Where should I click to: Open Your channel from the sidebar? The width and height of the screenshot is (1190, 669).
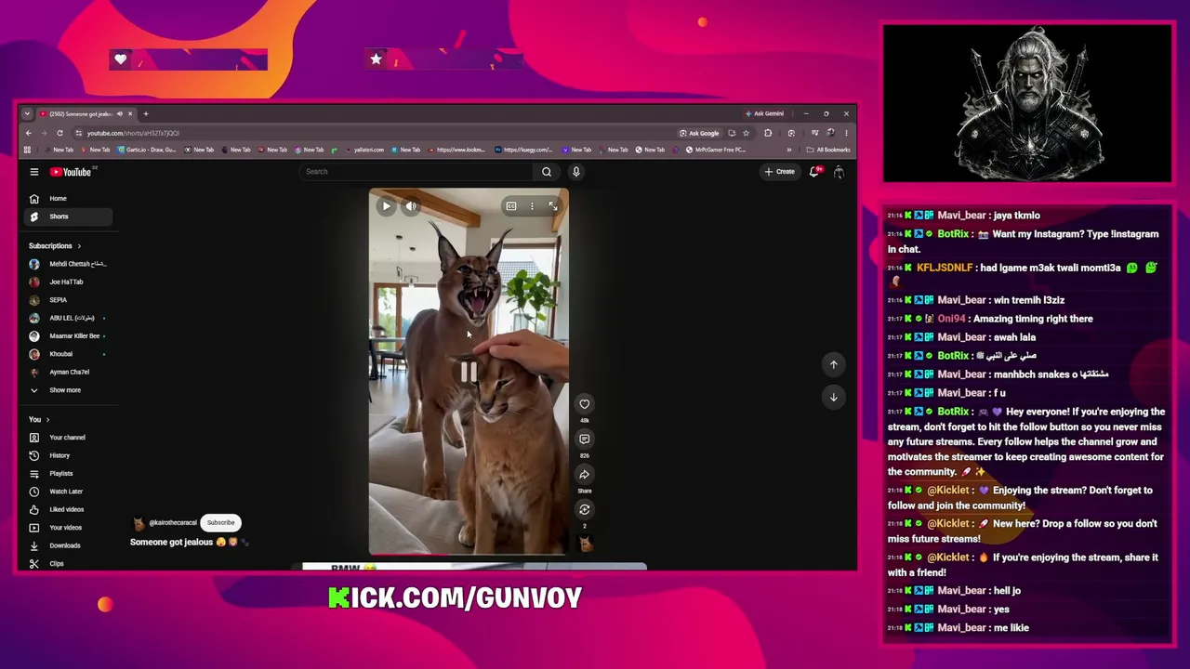[x=68, y=438]
